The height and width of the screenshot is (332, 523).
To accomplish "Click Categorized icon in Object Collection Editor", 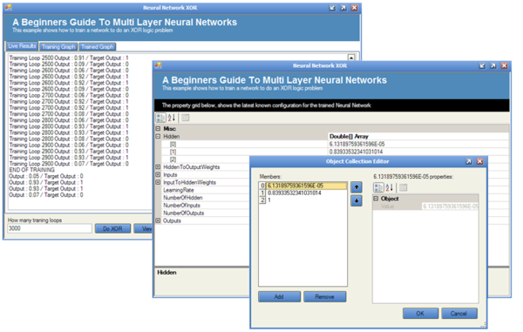I will coord(378,187).
